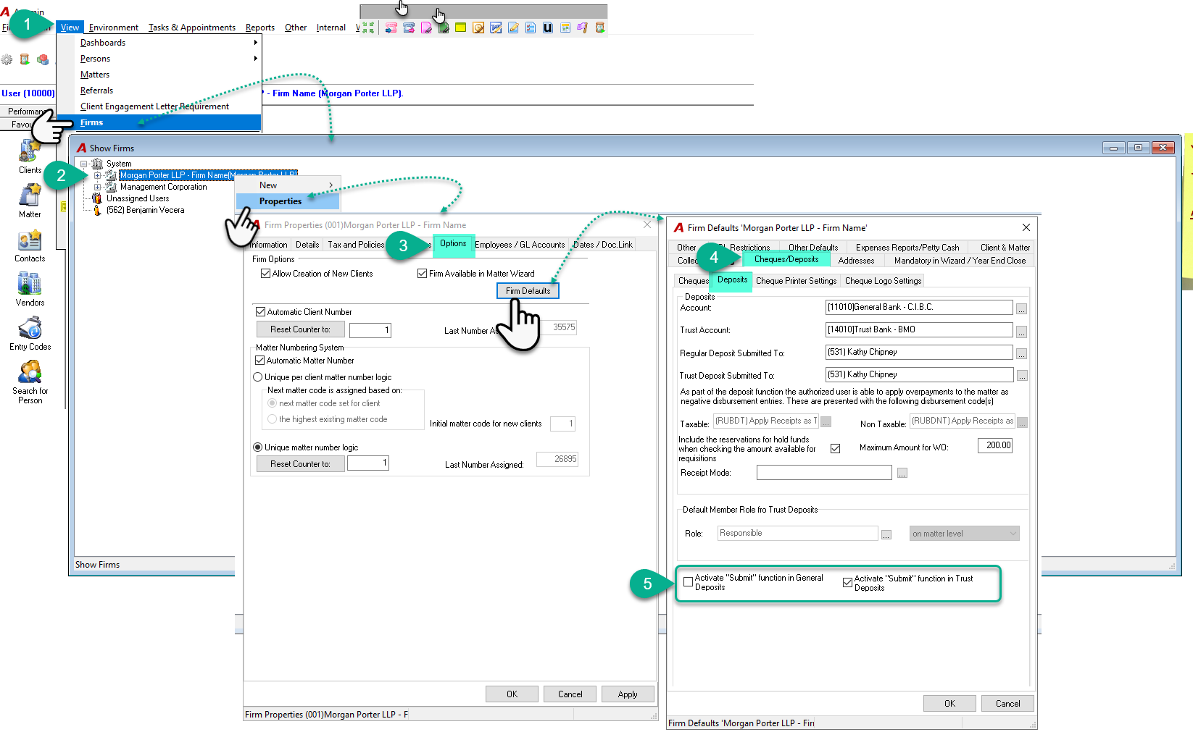The width and height of the screenshot is (1193, 732).
Task: Open browse button for Trust Account field
Action: pyautogui.click(x=1021, y=332)
